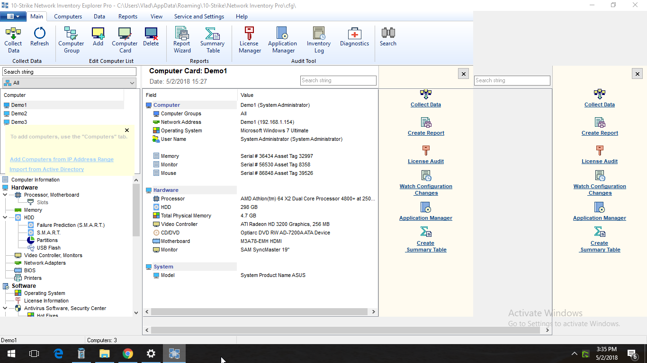The image size is (647, 363).
Task: Select the Slots tree item
Action: (x=42, y=202)
